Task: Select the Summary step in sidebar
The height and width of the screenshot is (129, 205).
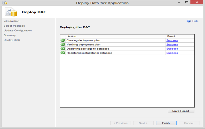Action: pyautogui.click(x=10, y=35)
